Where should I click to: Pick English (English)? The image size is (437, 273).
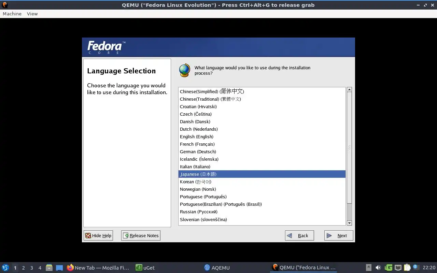[262, 136]
